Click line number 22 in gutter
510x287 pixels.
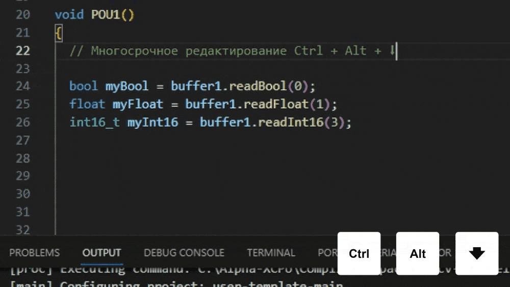point(23,51)
